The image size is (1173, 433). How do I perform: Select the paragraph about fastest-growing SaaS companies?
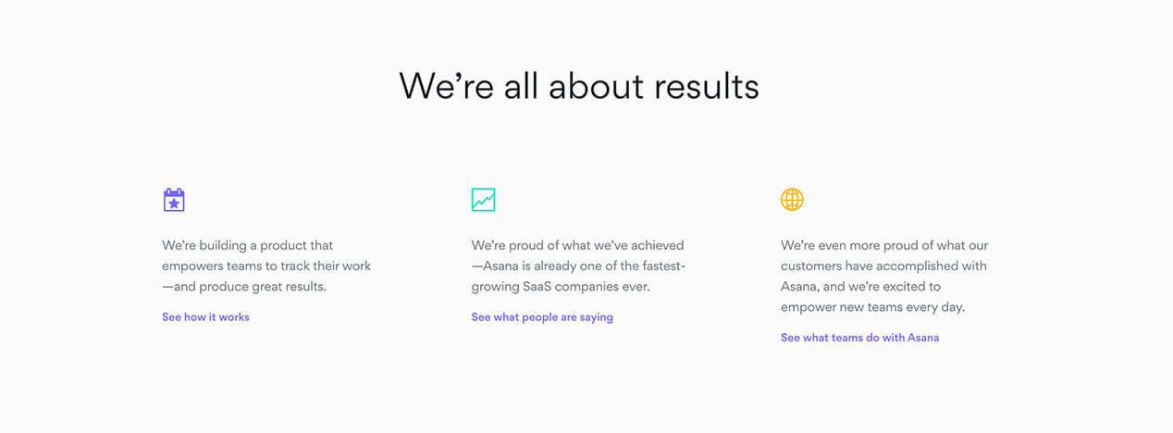(x=578, y=266)
